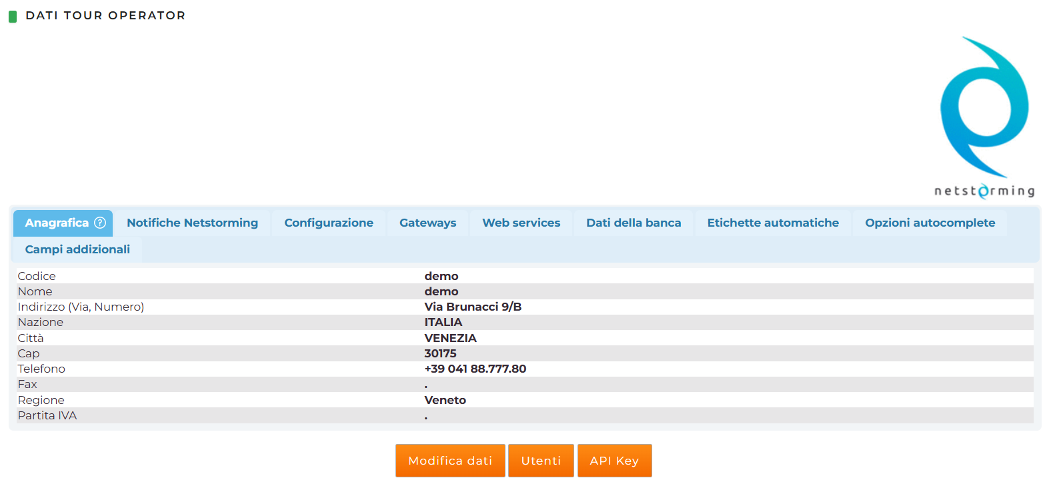The height and width of the screenshot is (484, 1055).
Task: Open the Opzioni autocomplete tab
Action: (x=930, y=223)
